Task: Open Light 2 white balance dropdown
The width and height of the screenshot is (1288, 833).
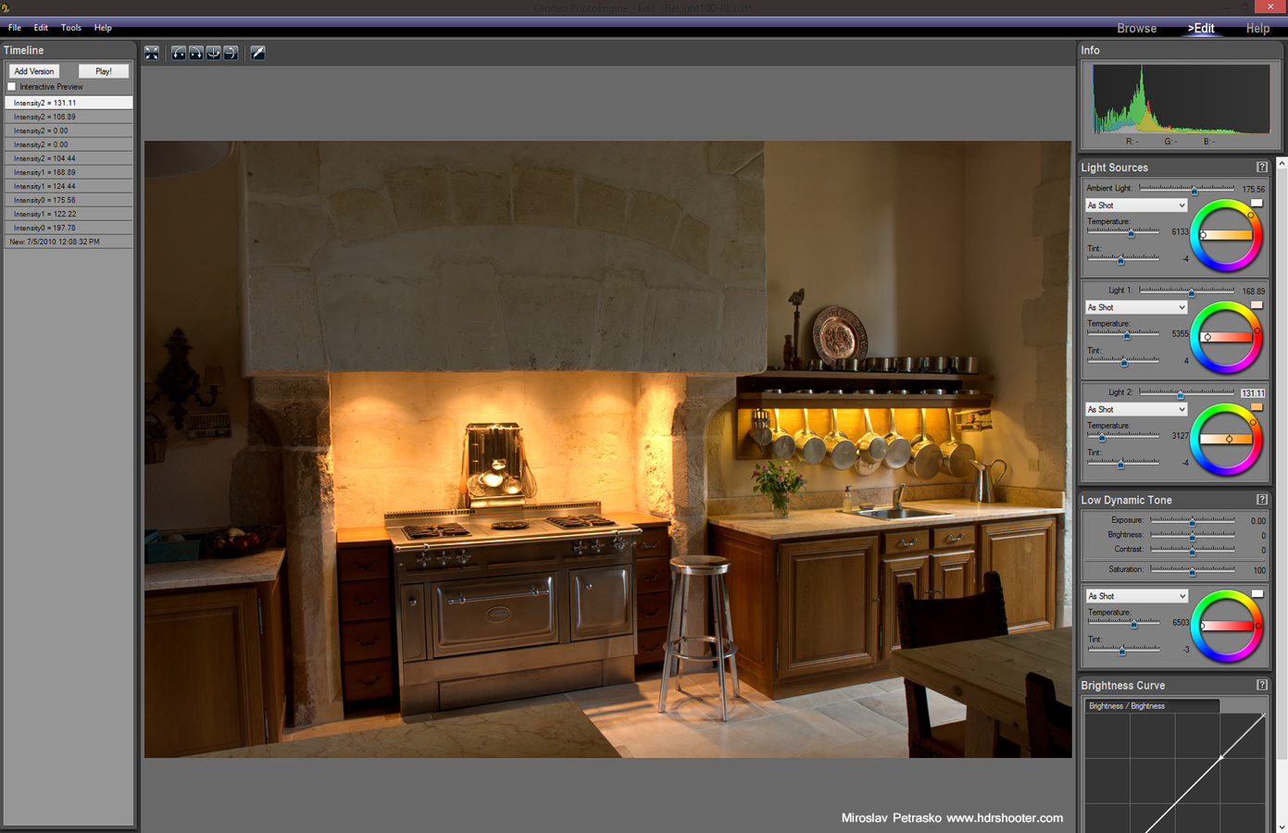Action: [1136, 409]
